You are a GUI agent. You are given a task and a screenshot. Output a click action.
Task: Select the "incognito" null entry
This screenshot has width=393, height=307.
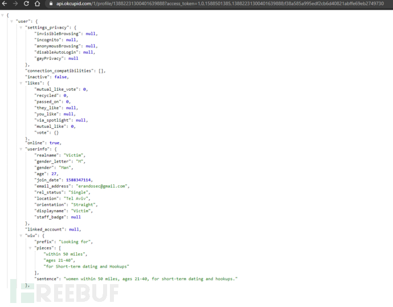tap(56, 40)
